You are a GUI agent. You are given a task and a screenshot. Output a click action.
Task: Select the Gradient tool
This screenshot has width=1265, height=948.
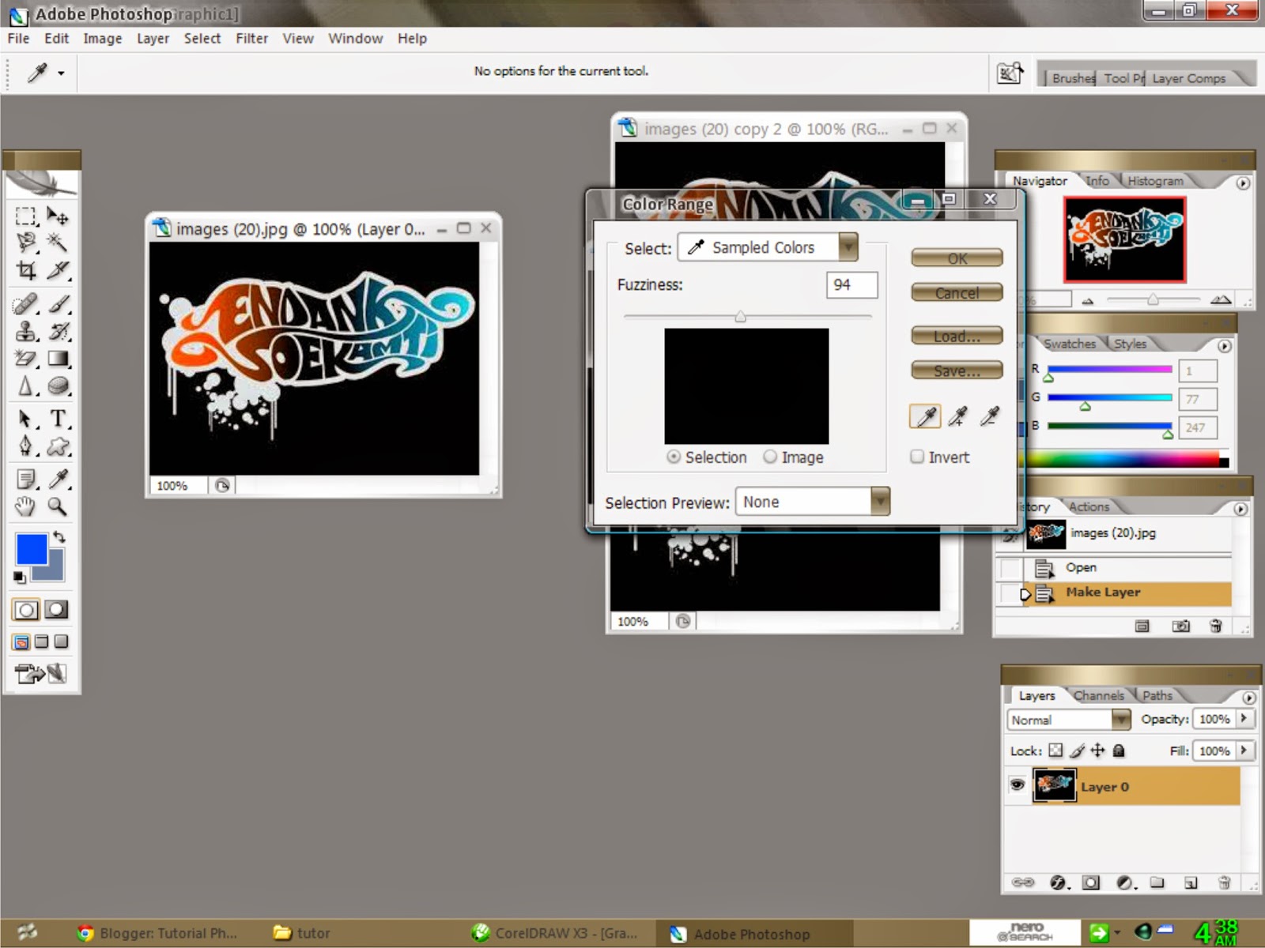click(58, 359)
